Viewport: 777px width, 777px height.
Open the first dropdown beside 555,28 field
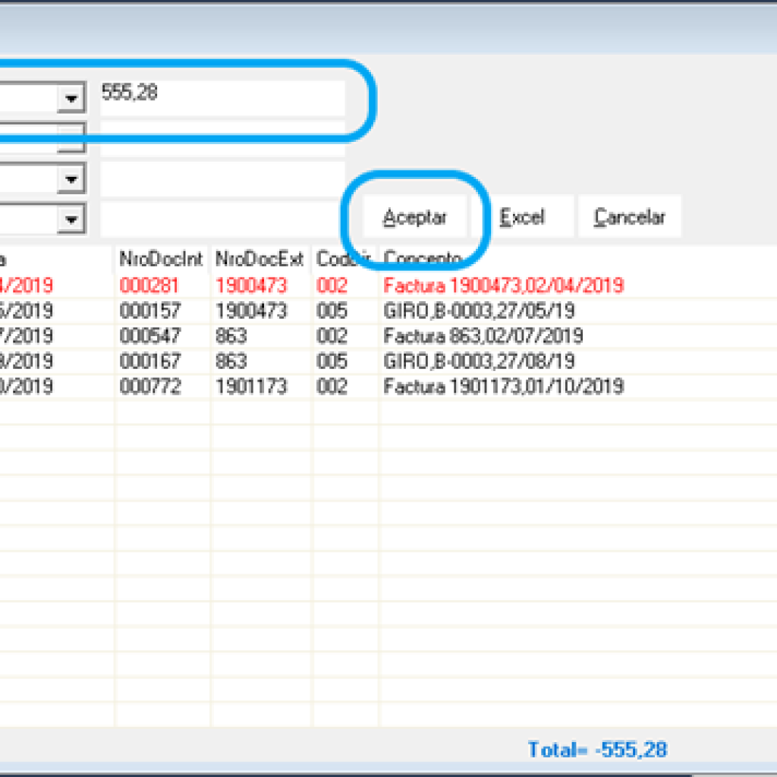(71, 98)
